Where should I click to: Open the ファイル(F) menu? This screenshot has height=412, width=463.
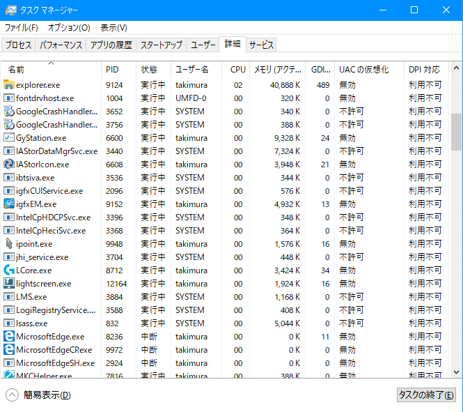pyautogui.click(x=21, y=28)
